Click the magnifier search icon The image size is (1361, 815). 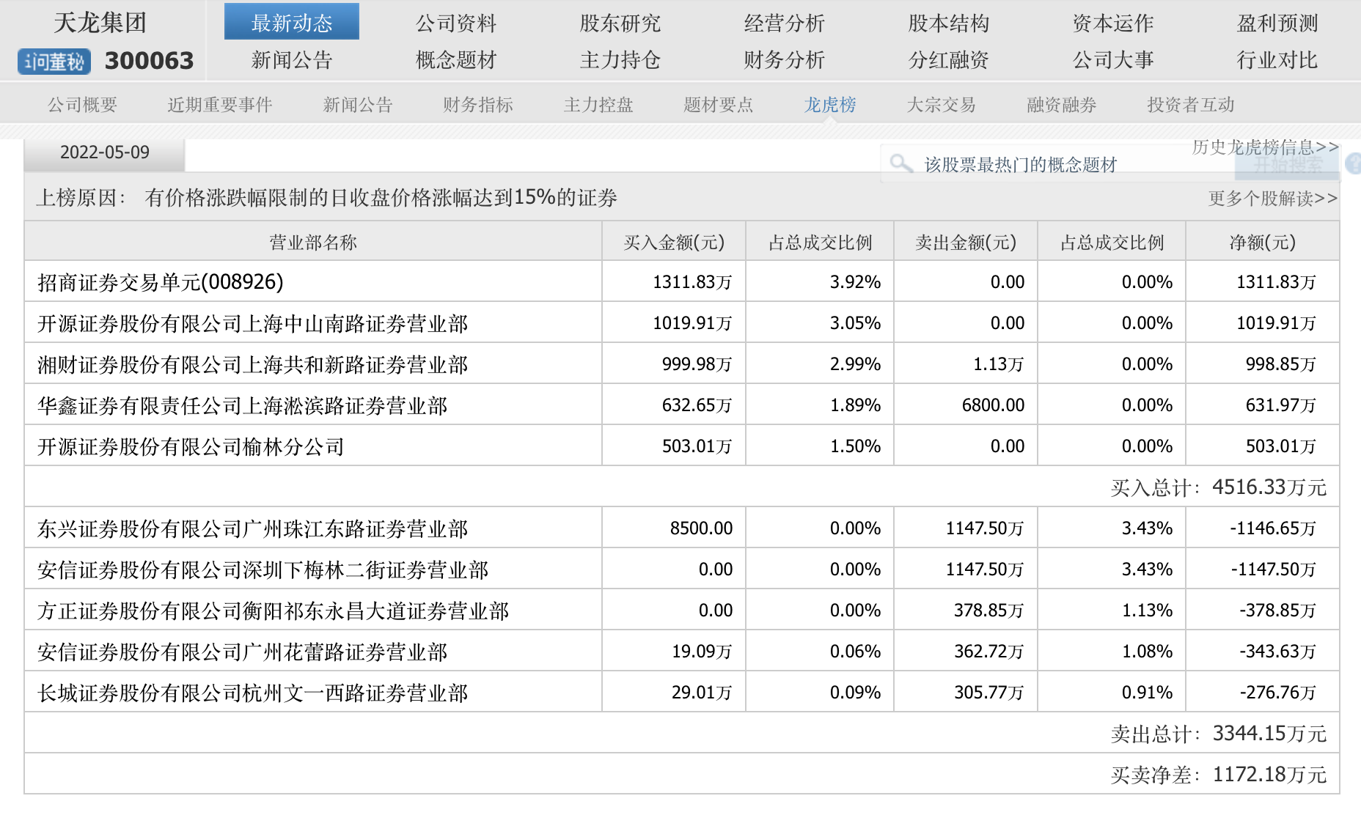coord(900,163)
